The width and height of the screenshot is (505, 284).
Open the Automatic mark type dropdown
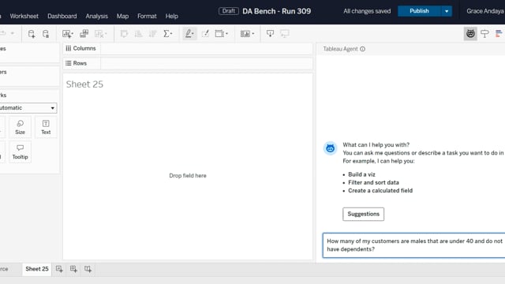pos(28,108)
